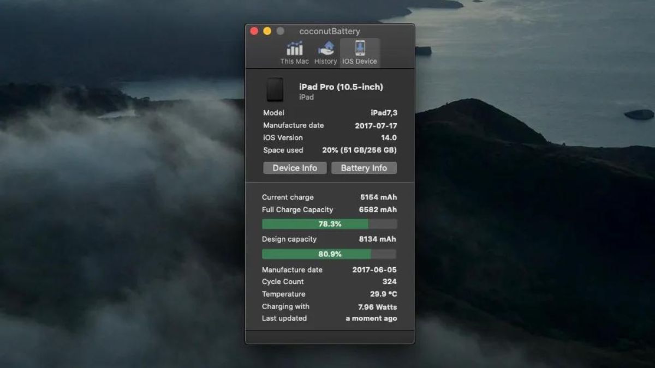Select the iPad Pro (10.5-inch) name
This screenshot has width=655, height=368.
pos(341,87)
